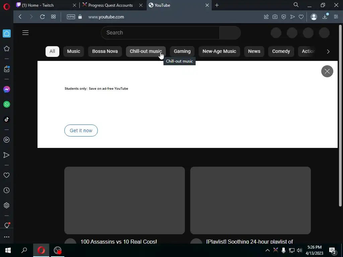
Task: Show more filter chips with right arrow
Action: (328, 52)
